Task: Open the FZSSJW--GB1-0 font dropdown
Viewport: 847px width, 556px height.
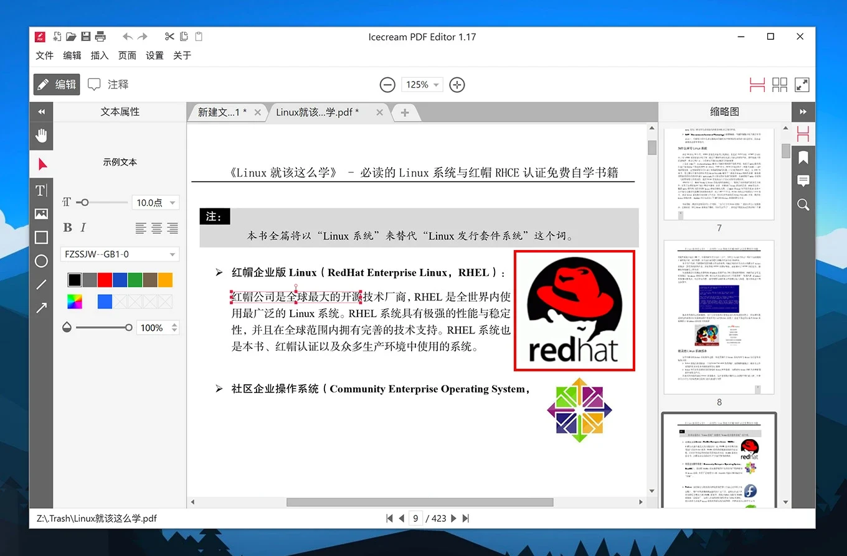Action: [120, 254]
